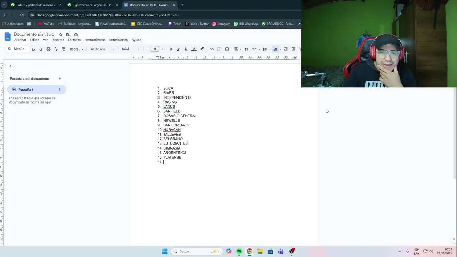Toggle the numbered list button
457x257 pixels.
point(275,49)
